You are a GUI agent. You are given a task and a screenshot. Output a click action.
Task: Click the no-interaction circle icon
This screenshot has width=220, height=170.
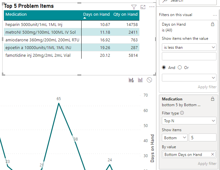(x=149, y=80)
